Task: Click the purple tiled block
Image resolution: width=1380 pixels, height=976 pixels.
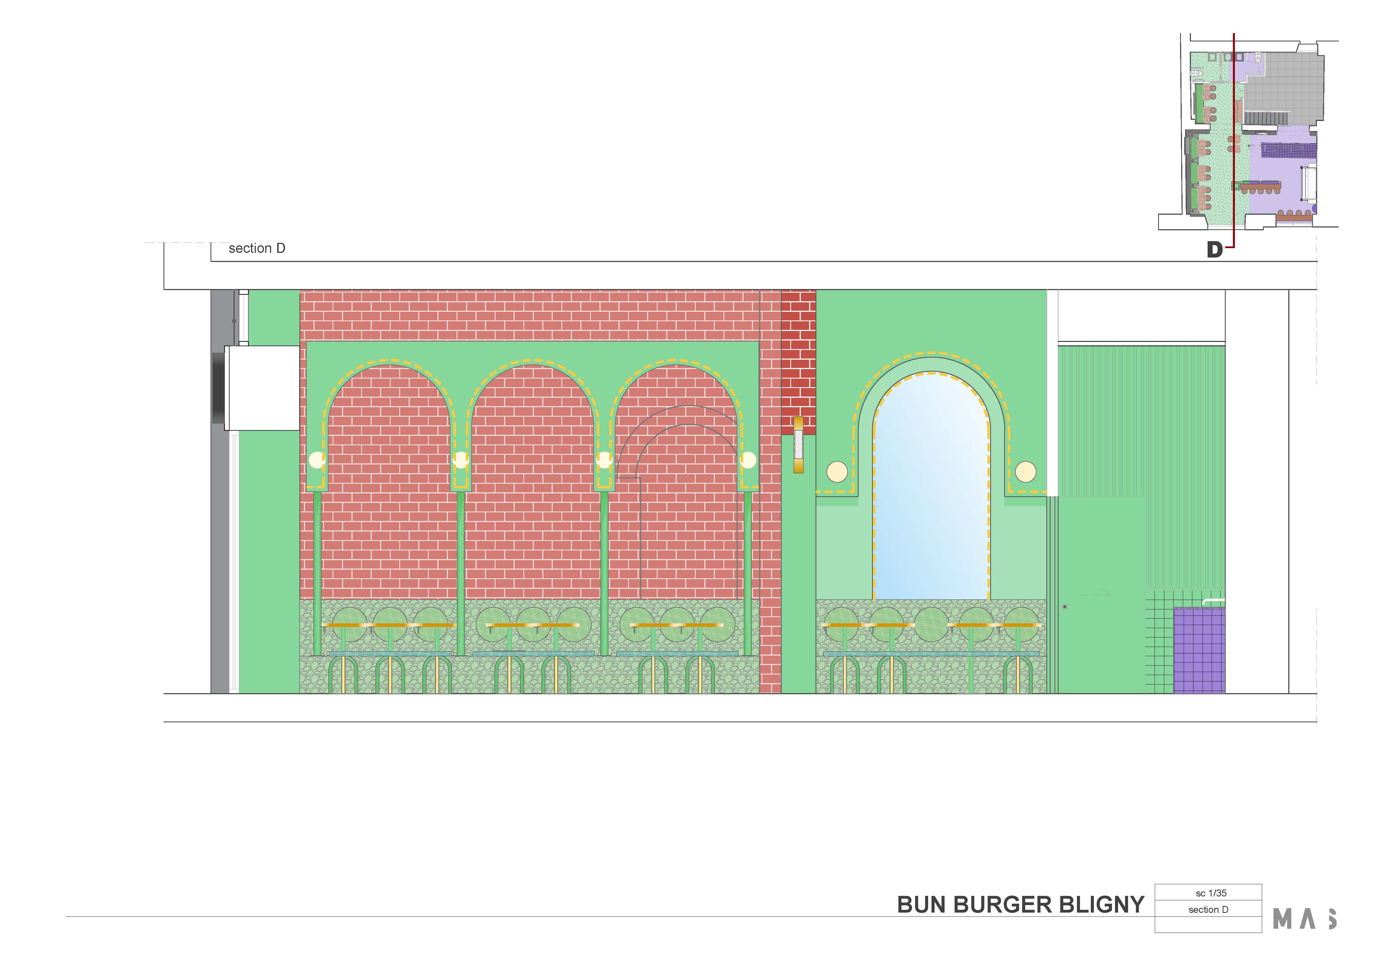Action: click(1199, 651)
